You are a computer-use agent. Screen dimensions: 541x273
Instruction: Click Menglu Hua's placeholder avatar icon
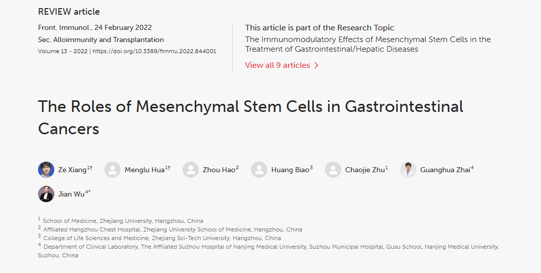113,170
